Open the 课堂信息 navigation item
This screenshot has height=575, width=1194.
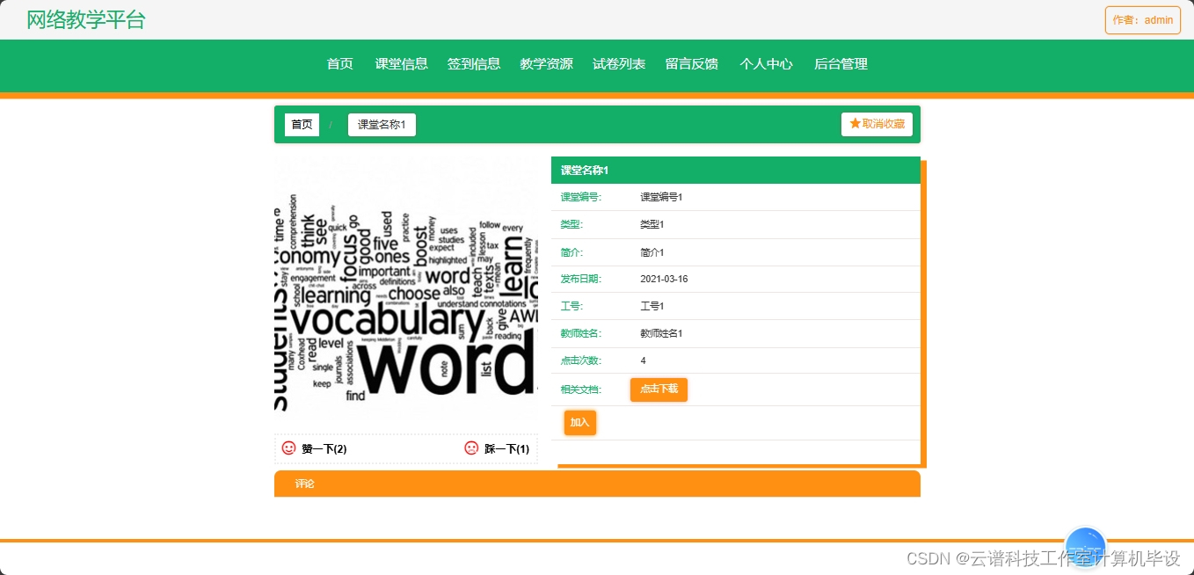tap(402, 64)
